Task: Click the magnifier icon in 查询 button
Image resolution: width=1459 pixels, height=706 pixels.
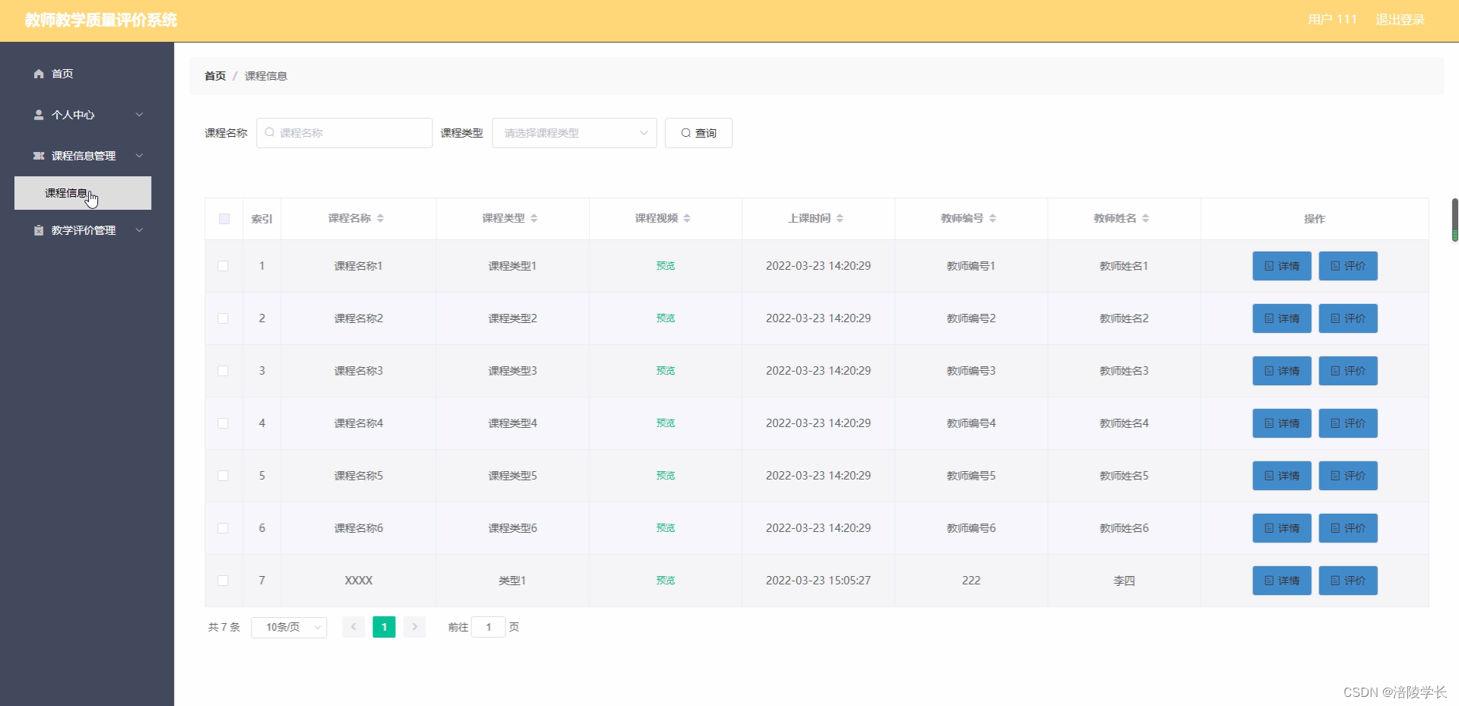Action: coord(686,132)
